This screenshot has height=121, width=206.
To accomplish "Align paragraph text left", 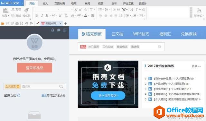I will click(101, 16).
